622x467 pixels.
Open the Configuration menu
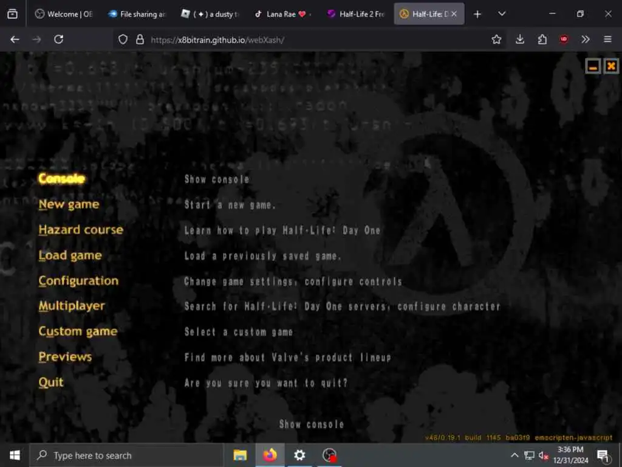coord(78,281)
